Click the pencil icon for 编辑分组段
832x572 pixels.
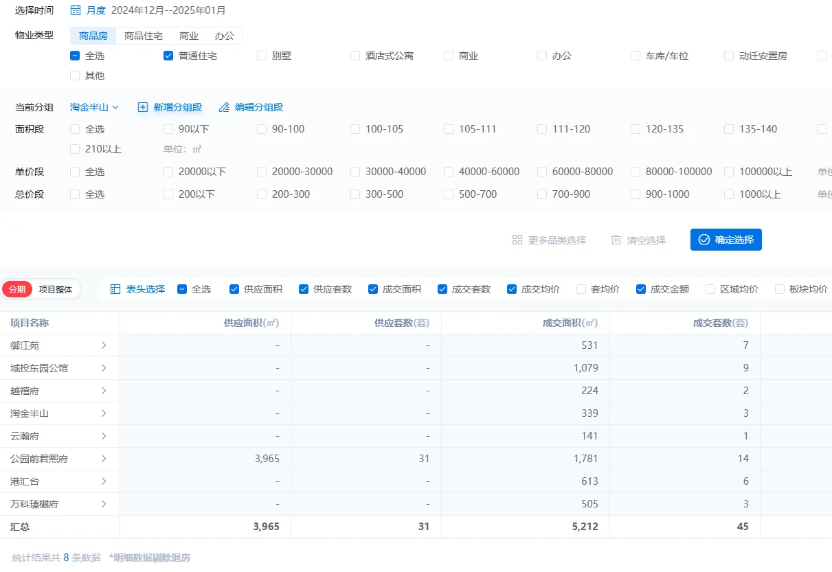pyautogui.click(x=224, y=107)
